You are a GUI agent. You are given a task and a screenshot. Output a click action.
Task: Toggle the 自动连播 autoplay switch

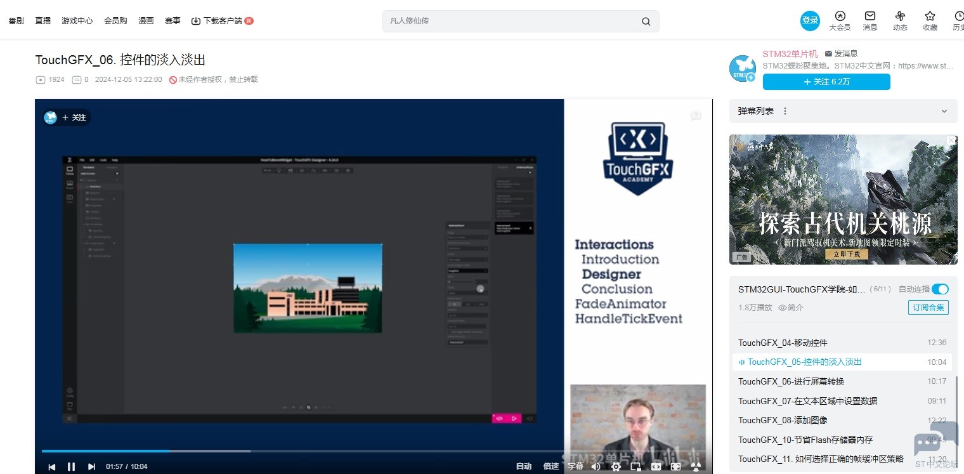click(940, 289)
